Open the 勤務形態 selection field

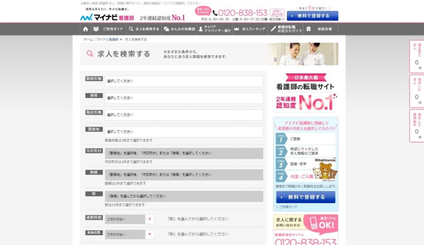tap(184, 81)
